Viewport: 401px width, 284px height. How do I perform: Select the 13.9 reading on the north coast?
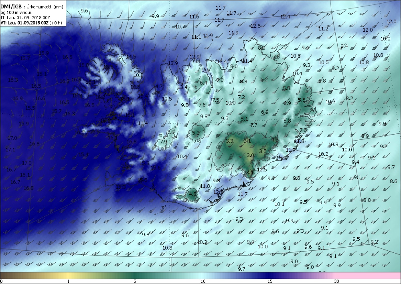click(x=173, y=63)
